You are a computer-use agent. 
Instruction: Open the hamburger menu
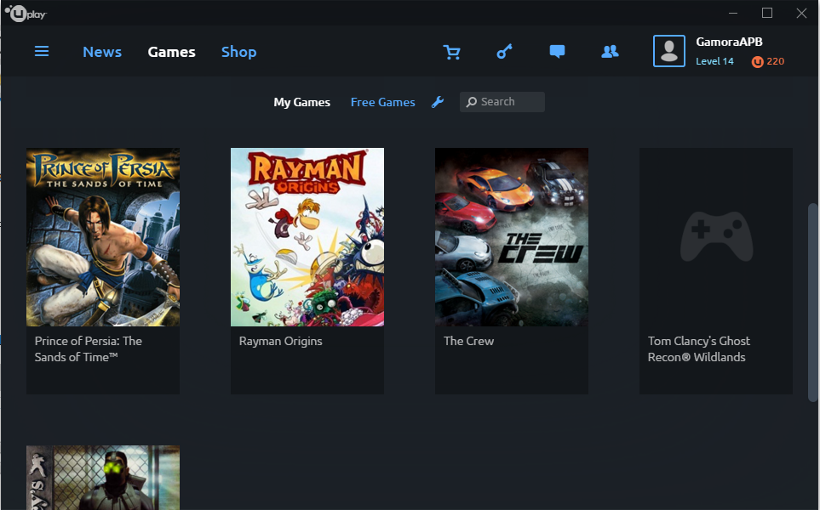(x=42, y=51)
